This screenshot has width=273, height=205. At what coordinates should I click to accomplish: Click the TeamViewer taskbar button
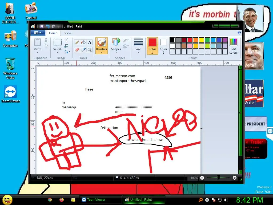(x=101, y=200)
